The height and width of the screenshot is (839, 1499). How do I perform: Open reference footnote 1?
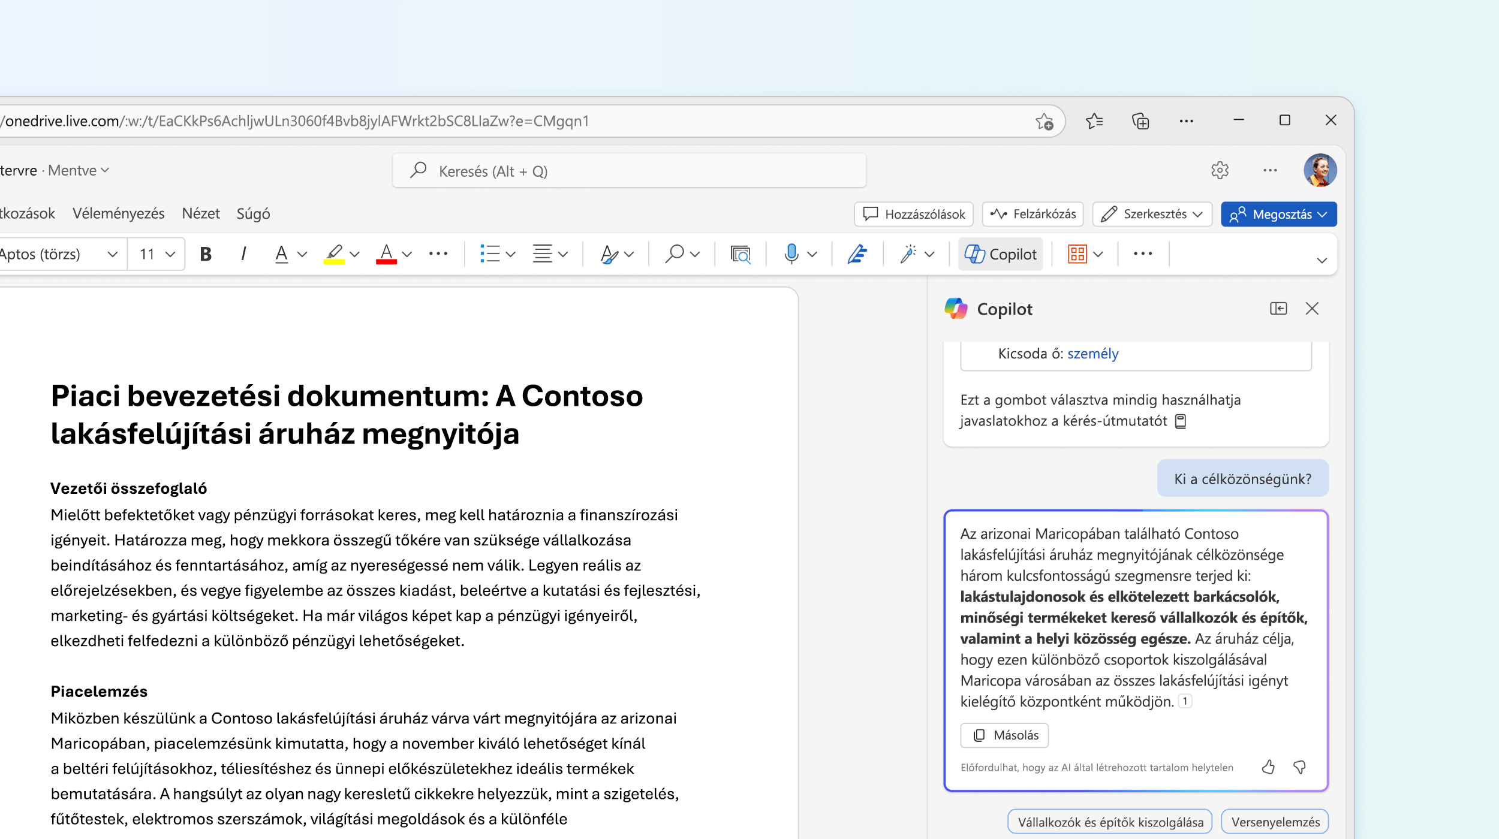pos(1185,701)
